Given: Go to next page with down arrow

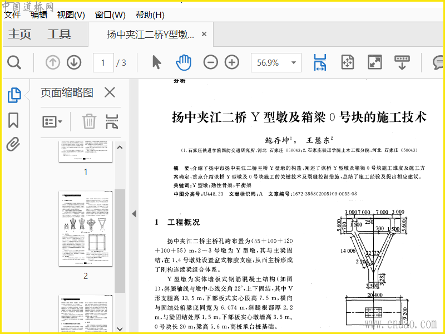Looking at the screenshot, I should tap(74, 62).
